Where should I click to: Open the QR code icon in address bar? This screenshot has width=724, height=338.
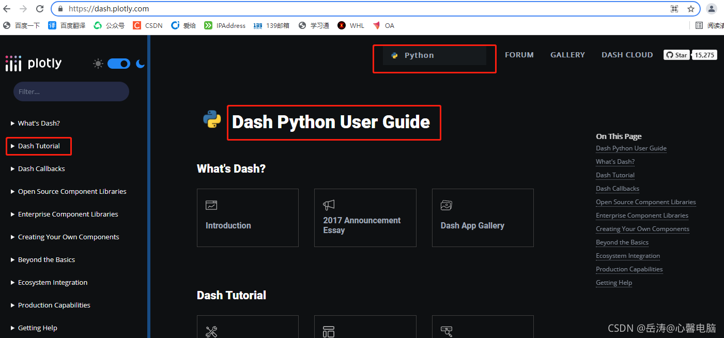tap(674, 9)
